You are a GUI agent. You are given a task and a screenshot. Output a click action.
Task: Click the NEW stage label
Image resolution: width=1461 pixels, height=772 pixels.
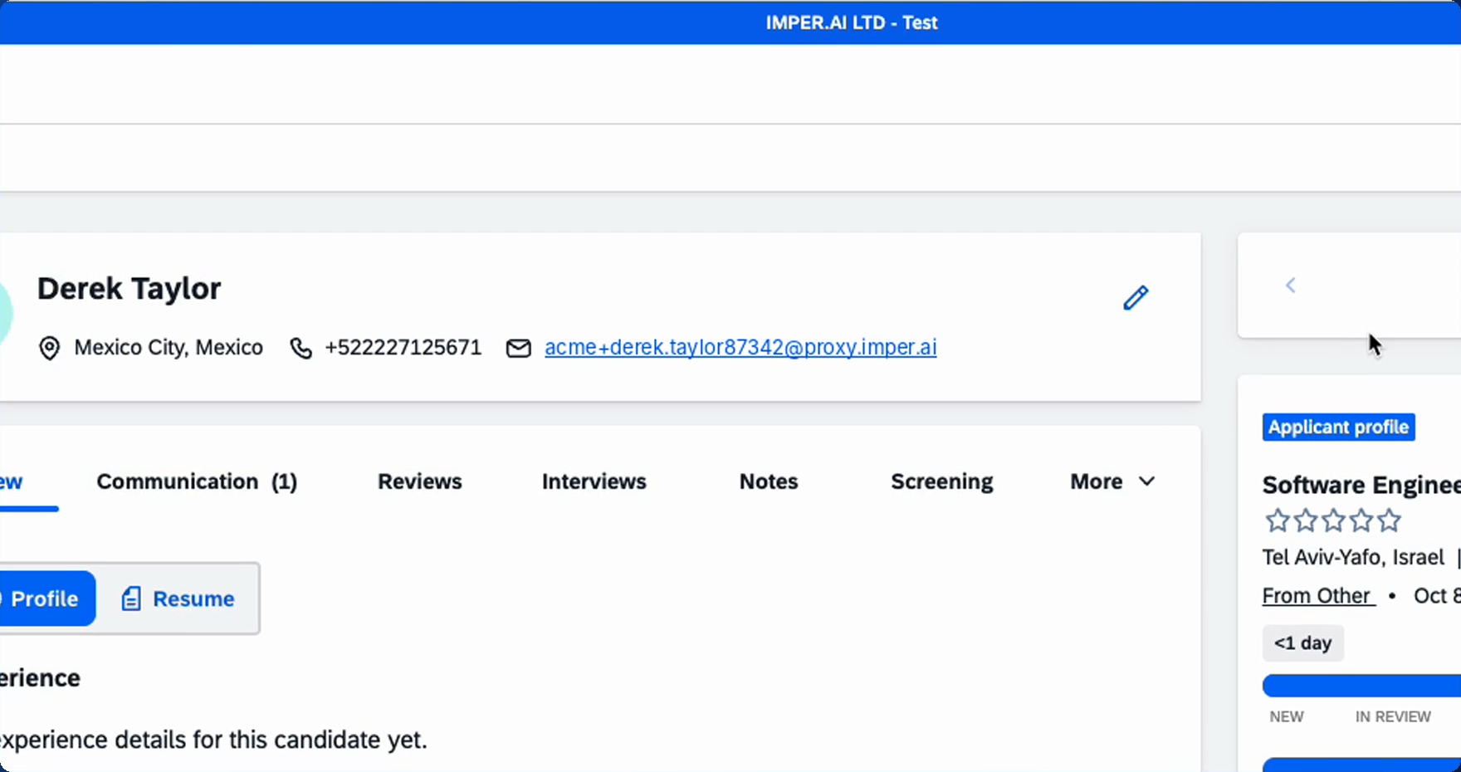tap(1287, 716)
